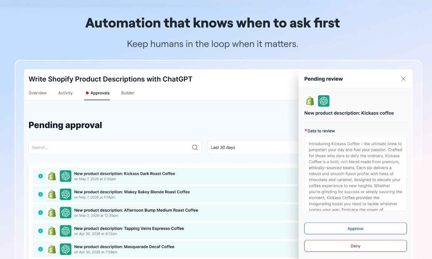Click Shopify icon in Pending review panel
The image size is (432, 259).
pyautogui.click(x=310, y=101)
